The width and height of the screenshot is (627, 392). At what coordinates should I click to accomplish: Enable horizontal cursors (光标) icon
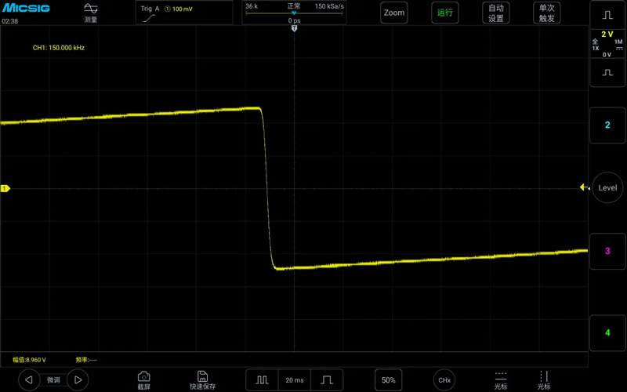pos(501,380)
